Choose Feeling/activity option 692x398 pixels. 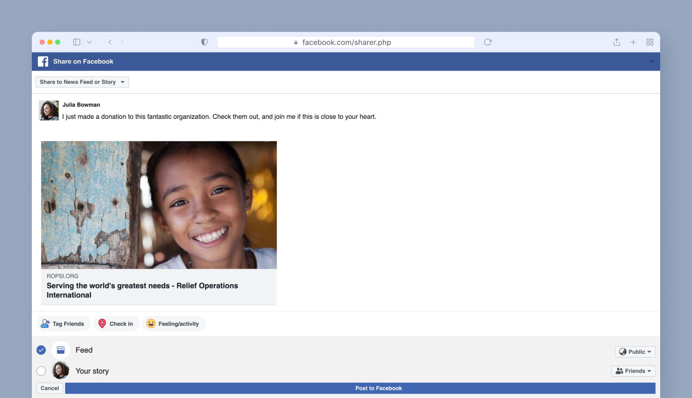click(x=173, y=324)
